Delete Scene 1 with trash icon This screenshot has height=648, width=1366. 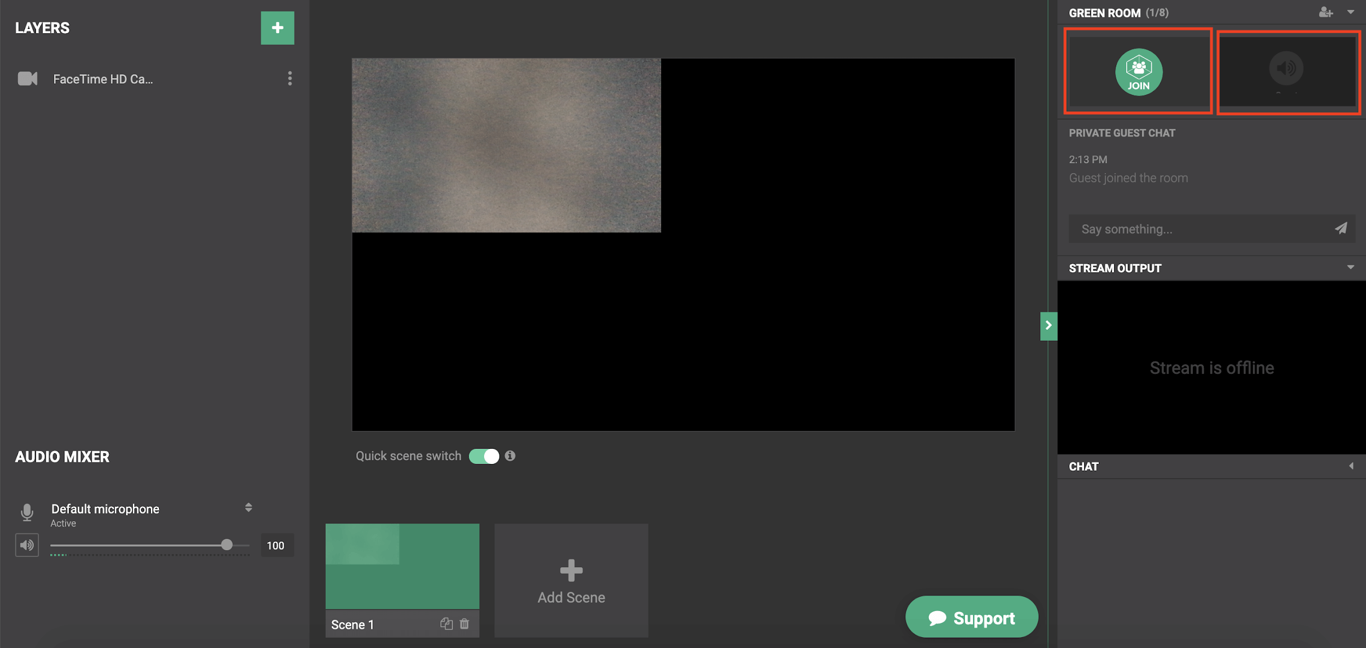click(x=464, y=623)
